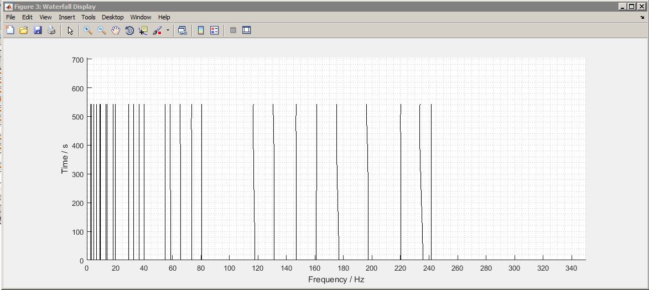Open the Desktop menu
Viewport: 649px width, 290px height.
[x=113, y=17]
